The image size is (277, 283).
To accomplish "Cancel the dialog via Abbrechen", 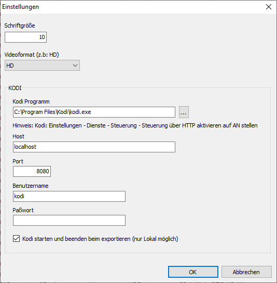I will 246,272.
